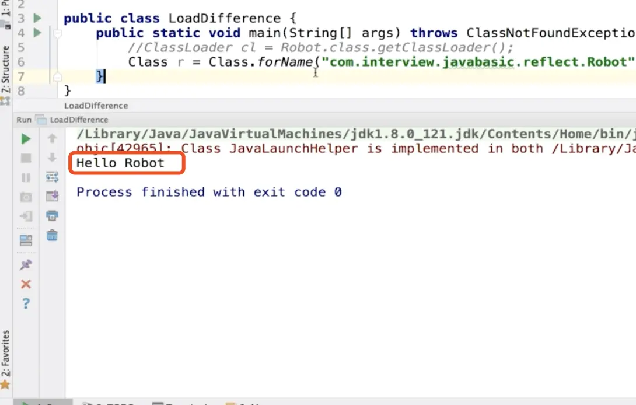Open the Favorites side panel tab

[5, 354]
